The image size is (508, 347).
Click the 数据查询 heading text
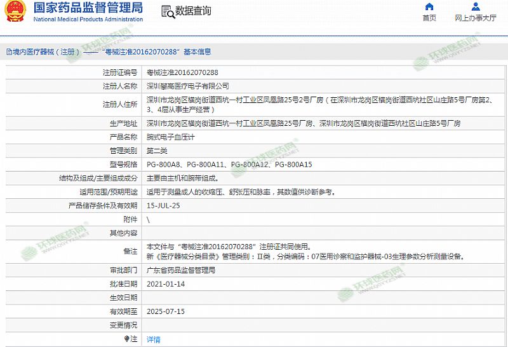193,11
